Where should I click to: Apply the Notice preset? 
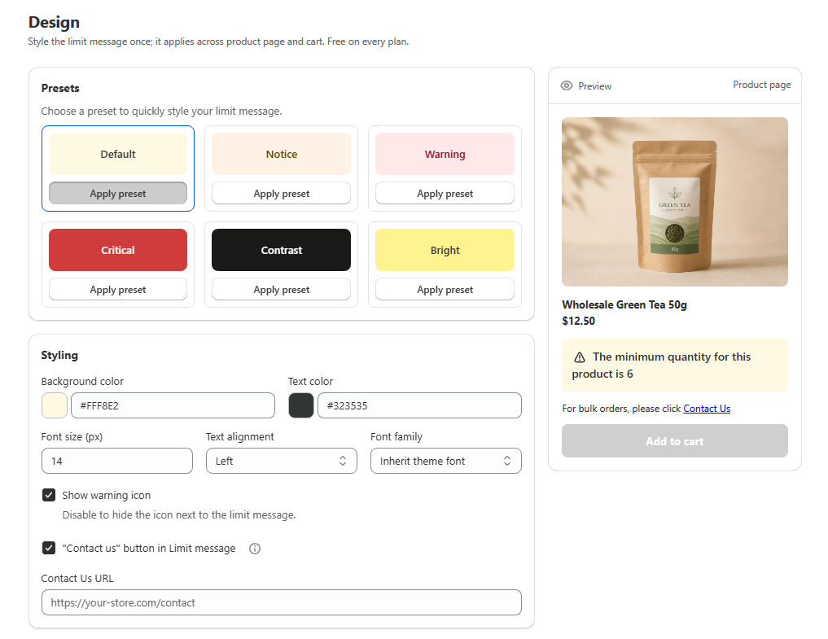(281, 193)
